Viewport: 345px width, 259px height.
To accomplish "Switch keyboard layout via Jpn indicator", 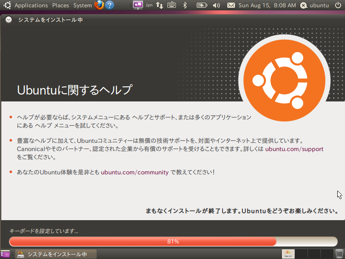I will [149, 5].
